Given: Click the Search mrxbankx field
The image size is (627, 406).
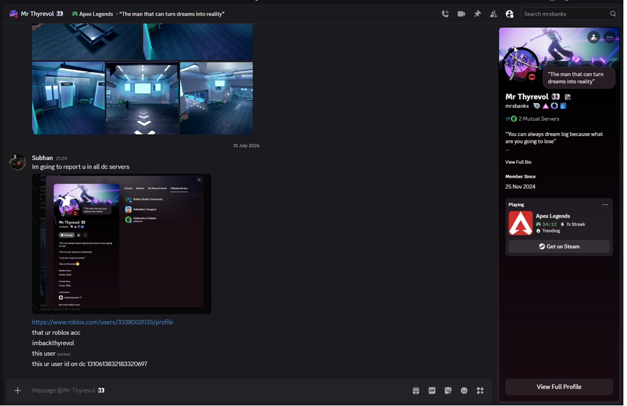Looking at the screenshot, I should click(x=569, y=14).
